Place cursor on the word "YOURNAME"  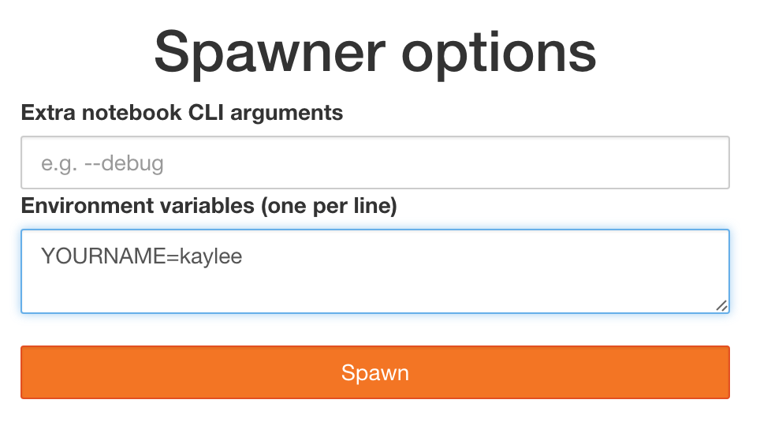102,256
